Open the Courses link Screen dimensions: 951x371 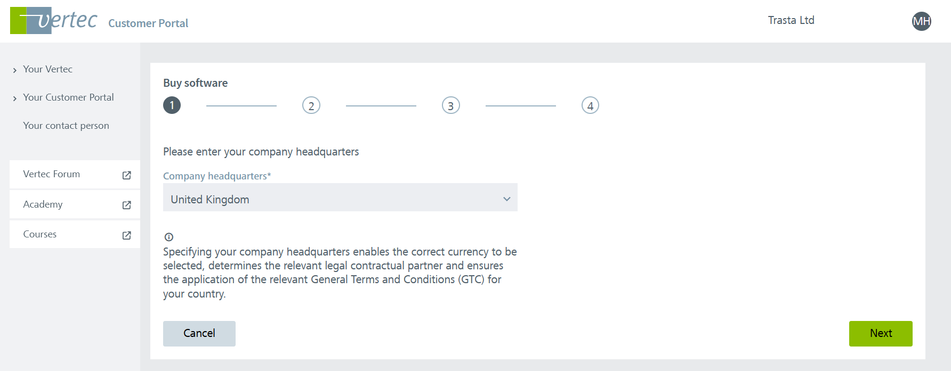click(40, 234)
